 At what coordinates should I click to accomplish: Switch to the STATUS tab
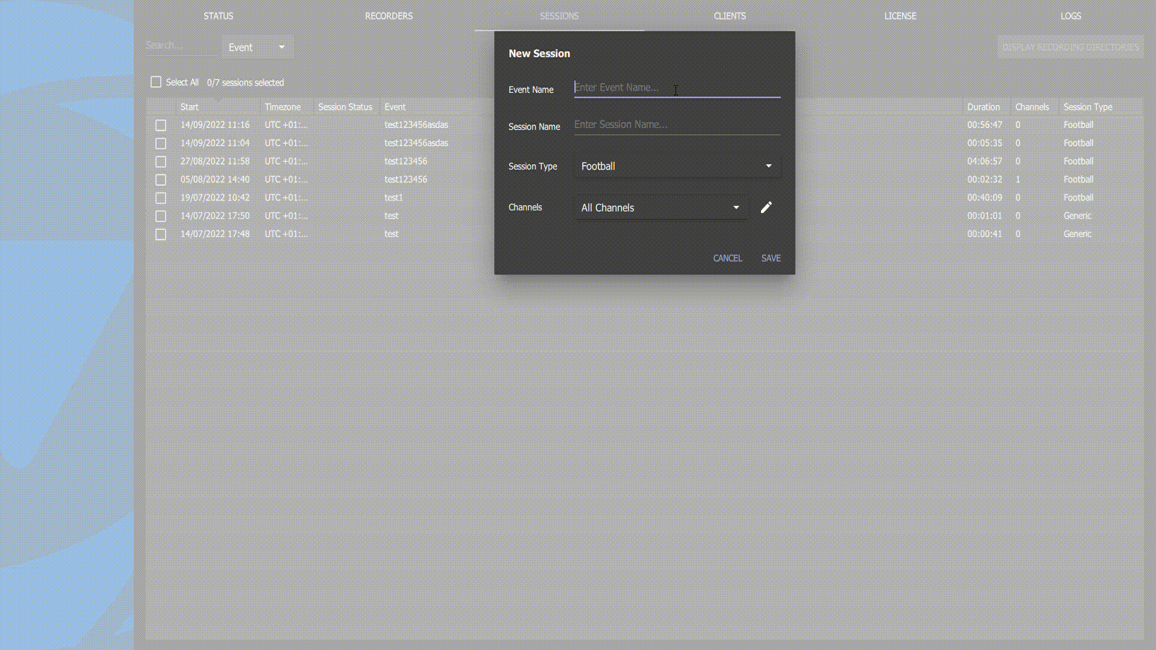218,16
